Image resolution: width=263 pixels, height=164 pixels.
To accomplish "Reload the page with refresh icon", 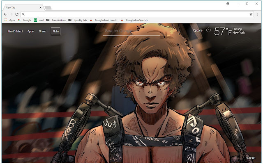I will pyautogui.click(x=17, y=14).
